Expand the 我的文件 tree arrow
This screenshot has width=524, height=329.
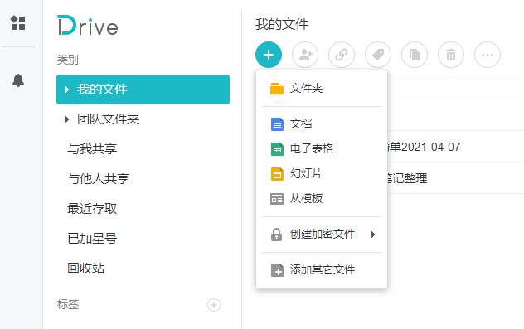[x=67, y=90]
